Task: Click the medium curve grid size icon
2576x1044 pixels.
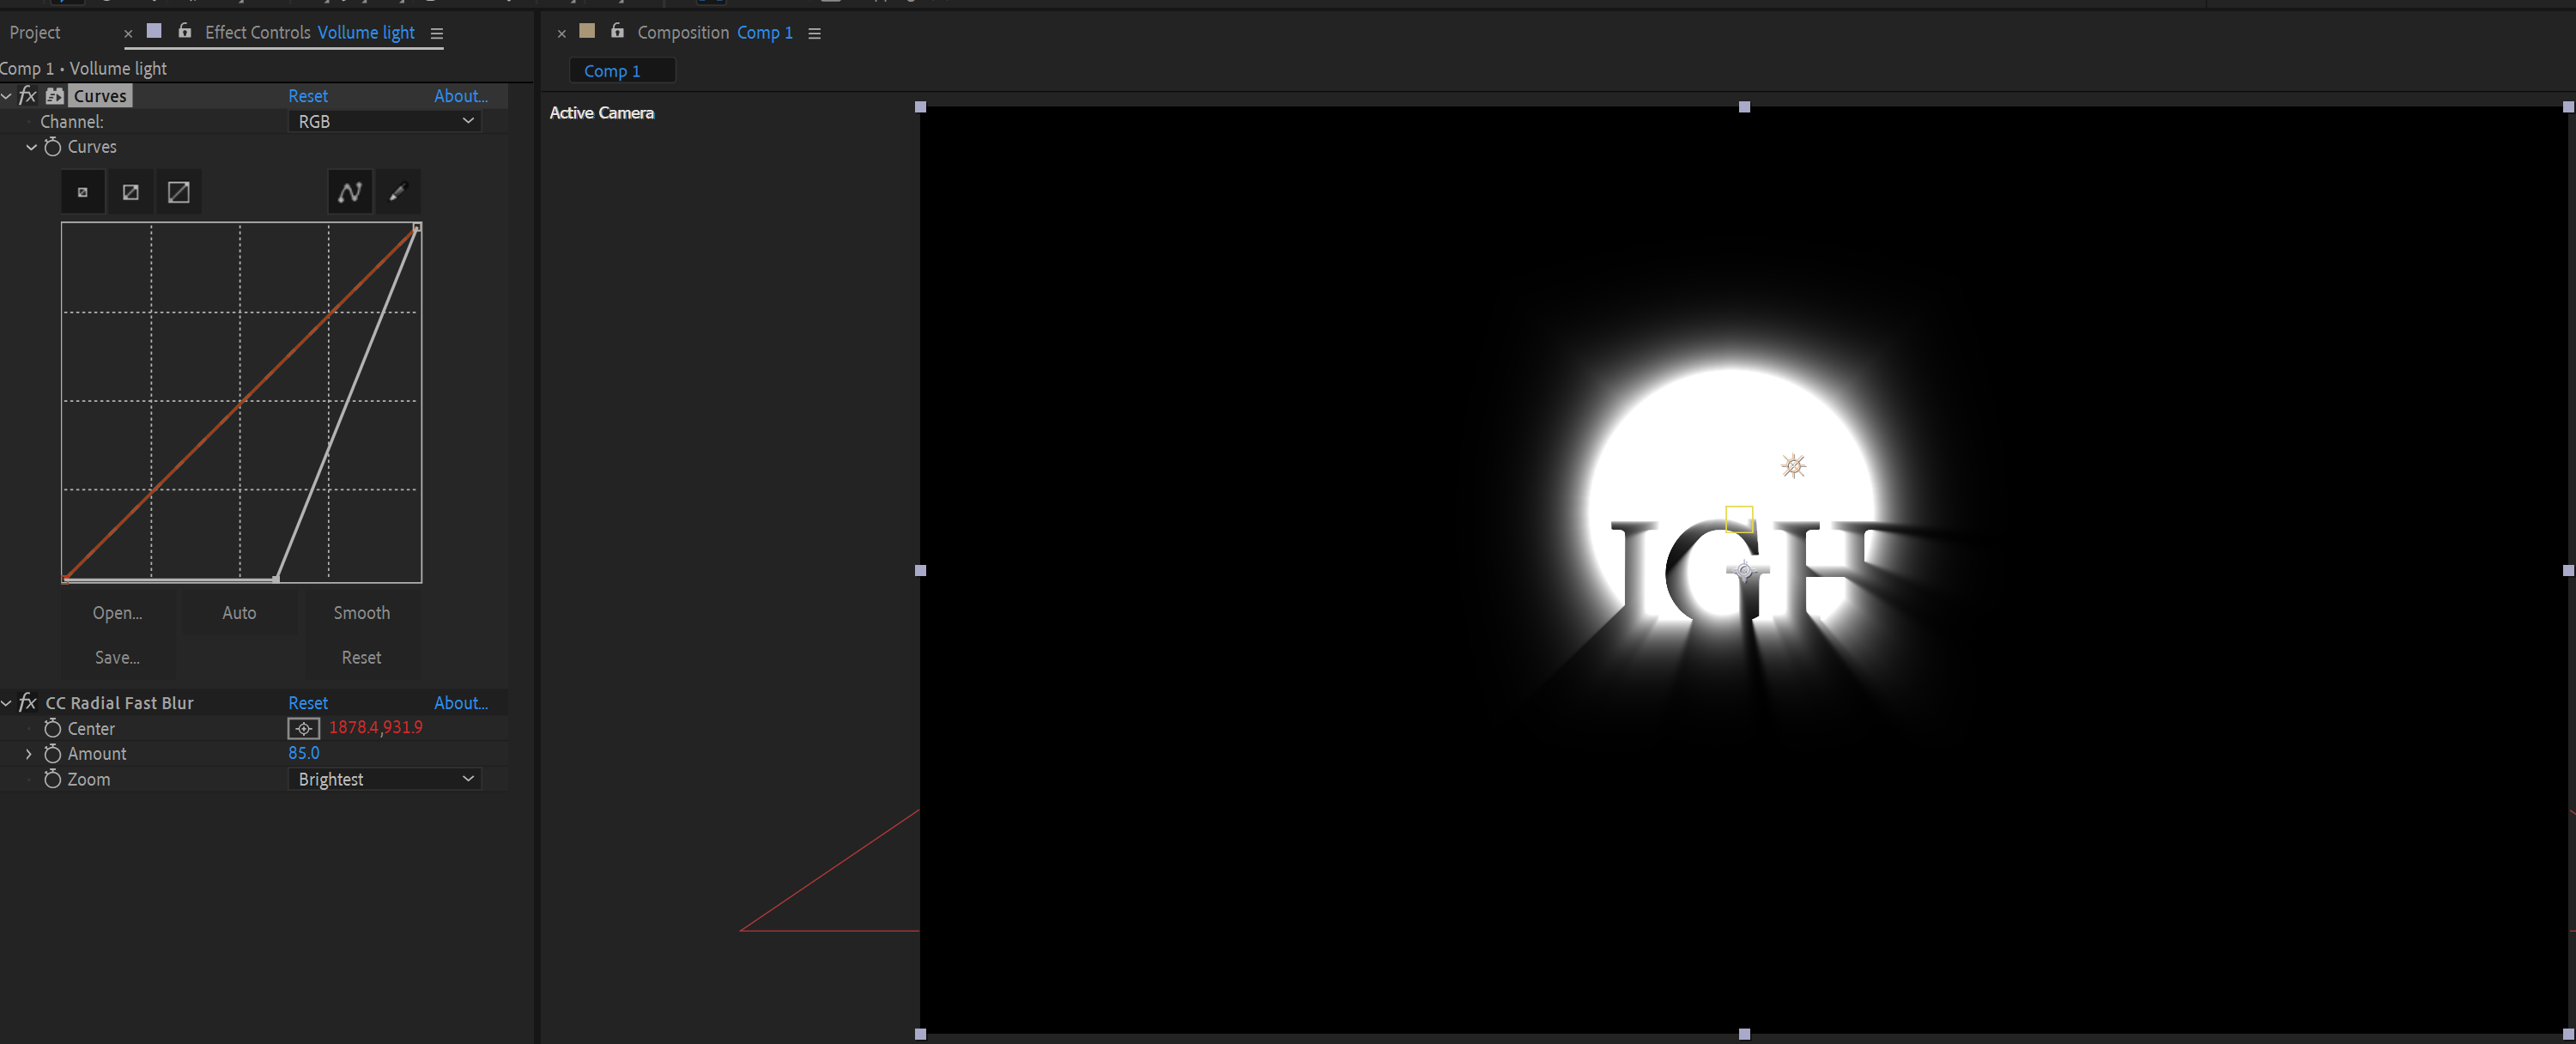Action: (x=130, y=191)
